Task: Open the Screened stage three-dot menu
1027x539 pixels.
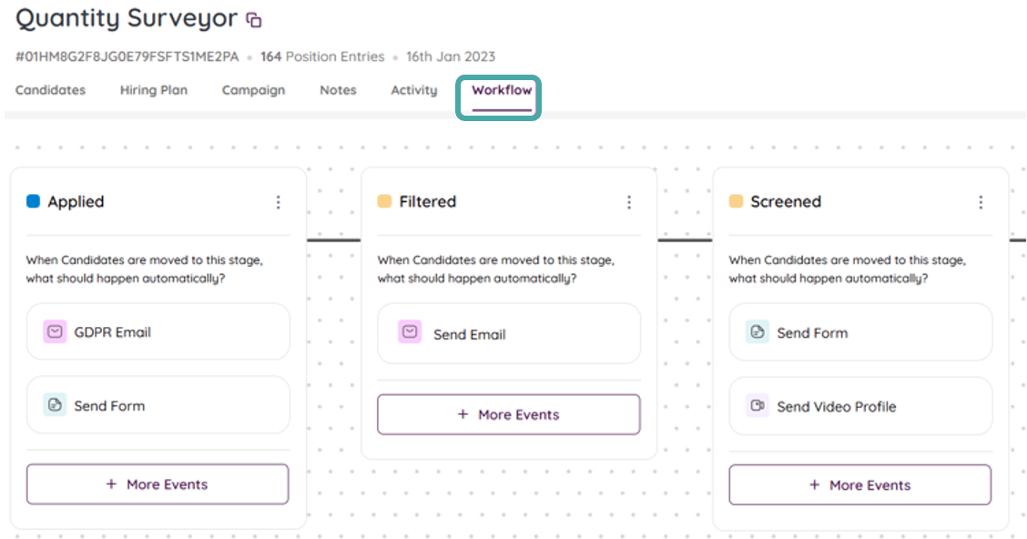Action: (x=981, y=202)
